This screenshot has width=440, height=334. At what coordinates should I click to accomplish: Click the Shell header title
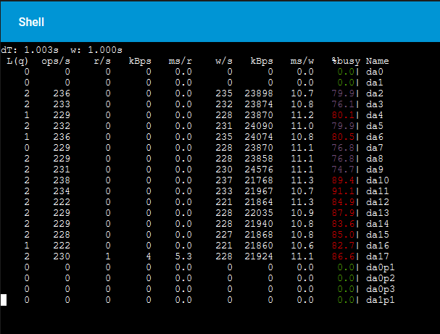(x=31, y=22)
